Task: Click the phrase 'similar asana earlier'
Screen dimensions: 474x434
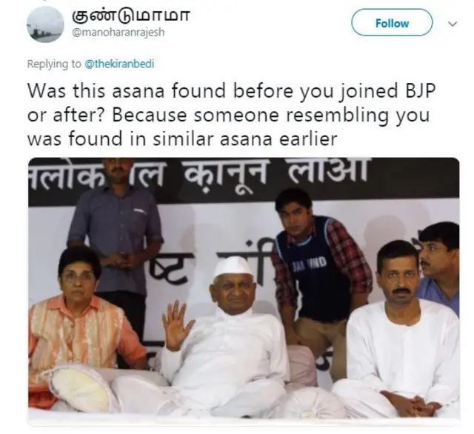Action: 245,138
